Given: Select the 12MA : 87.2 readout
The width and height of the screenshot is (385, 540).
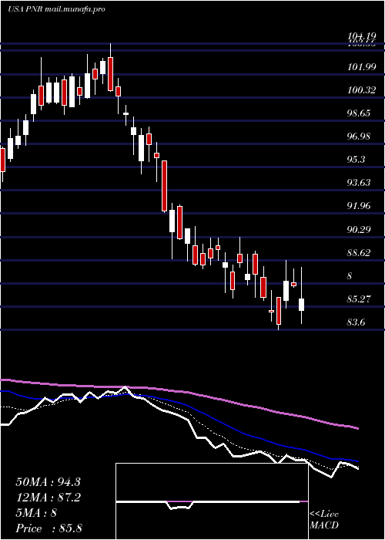Looking at the screenshot, I should pos(48,498).
